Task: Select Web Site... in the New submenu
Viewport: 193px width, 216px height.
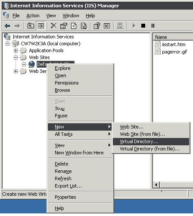Action: pyautogui.click(x=151, y=127)
